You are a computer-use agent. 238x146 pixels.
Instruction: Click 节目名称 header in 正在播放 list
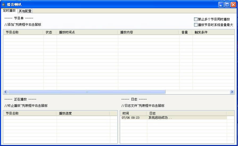pos(30,113)
